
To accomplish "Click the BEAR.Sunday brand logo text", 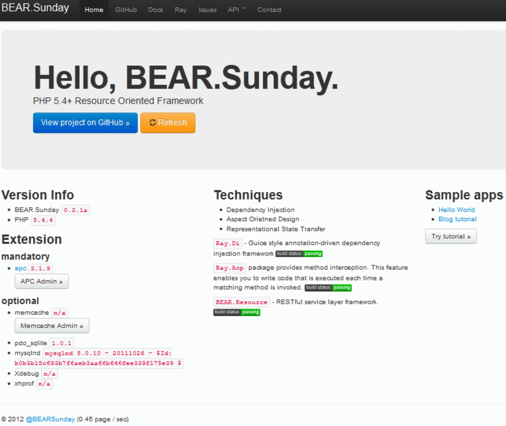I will (x=35, y=8).
